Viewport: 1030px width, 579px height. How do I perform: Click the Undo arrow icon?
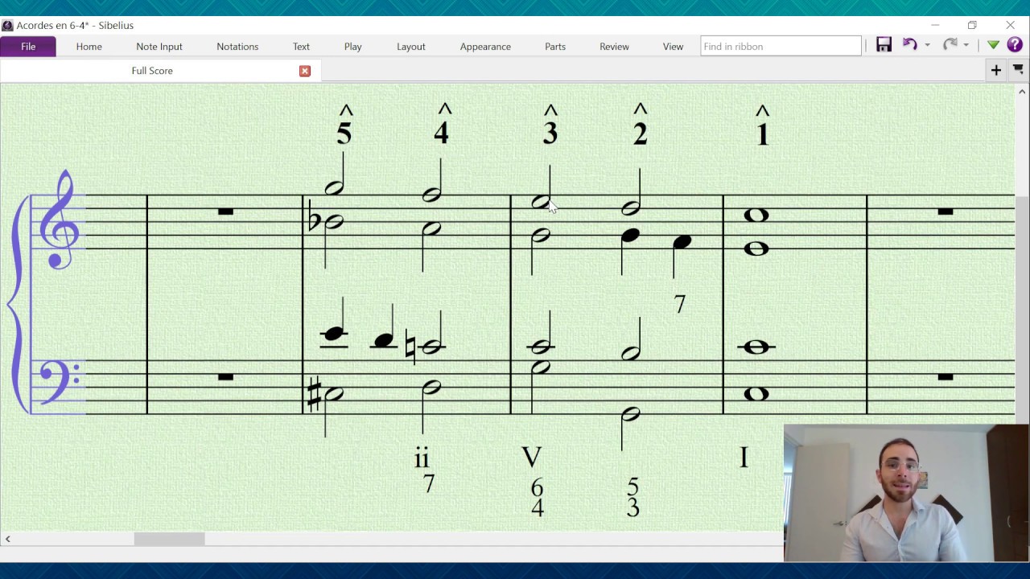click(x=909, y=45)
